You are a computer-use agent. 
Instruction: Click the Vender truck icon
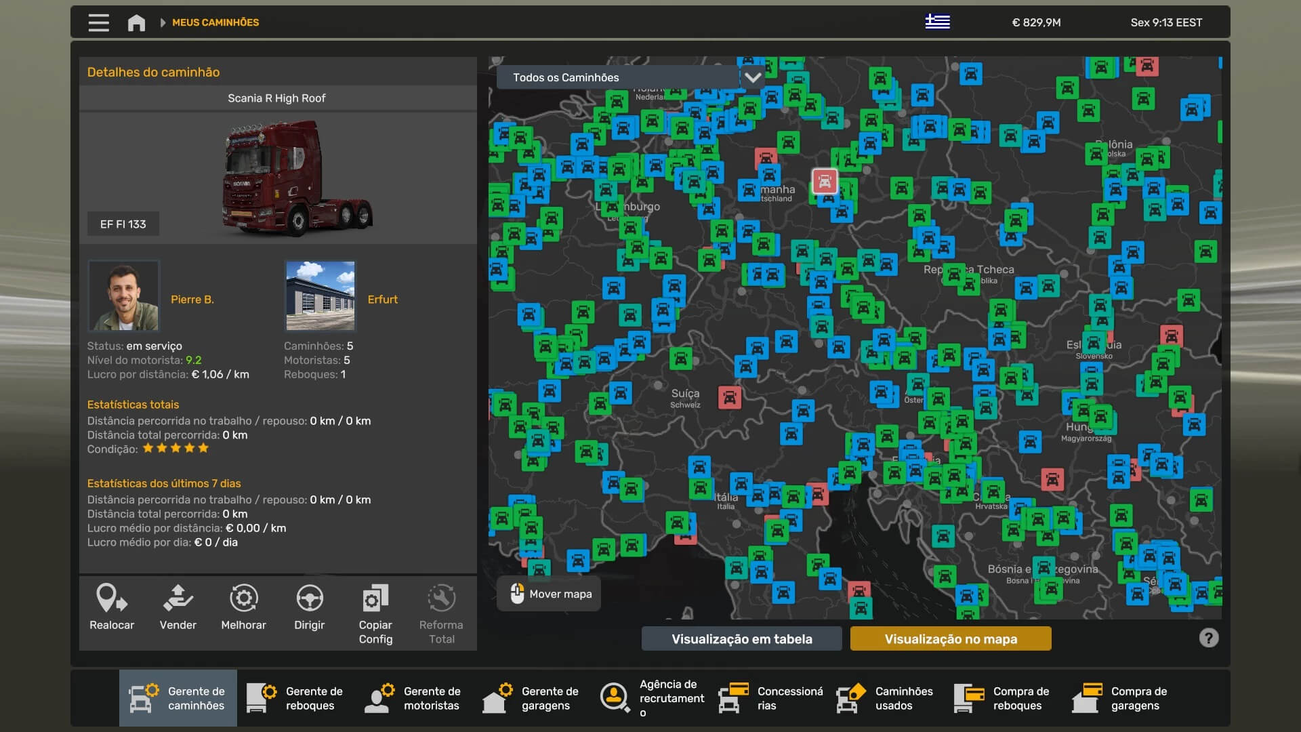pos(178,598)
